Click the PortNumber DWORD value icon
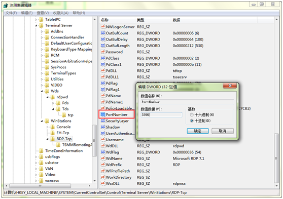The width and height of the screenshot is (283, 199). pos(103,114)
